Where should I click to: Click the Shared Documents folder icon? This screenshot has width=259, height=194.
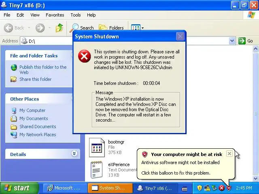[14, 127]
